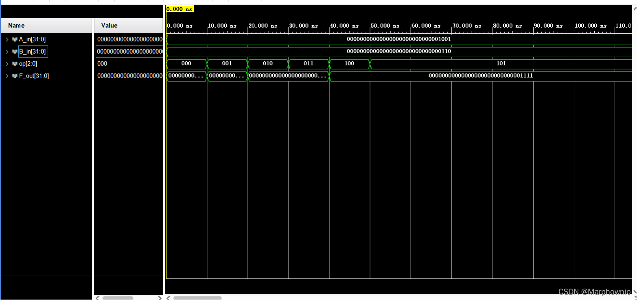Expand the B_in[31:0] signal bus
Screen dimensions: 637x300
[7, 52]
